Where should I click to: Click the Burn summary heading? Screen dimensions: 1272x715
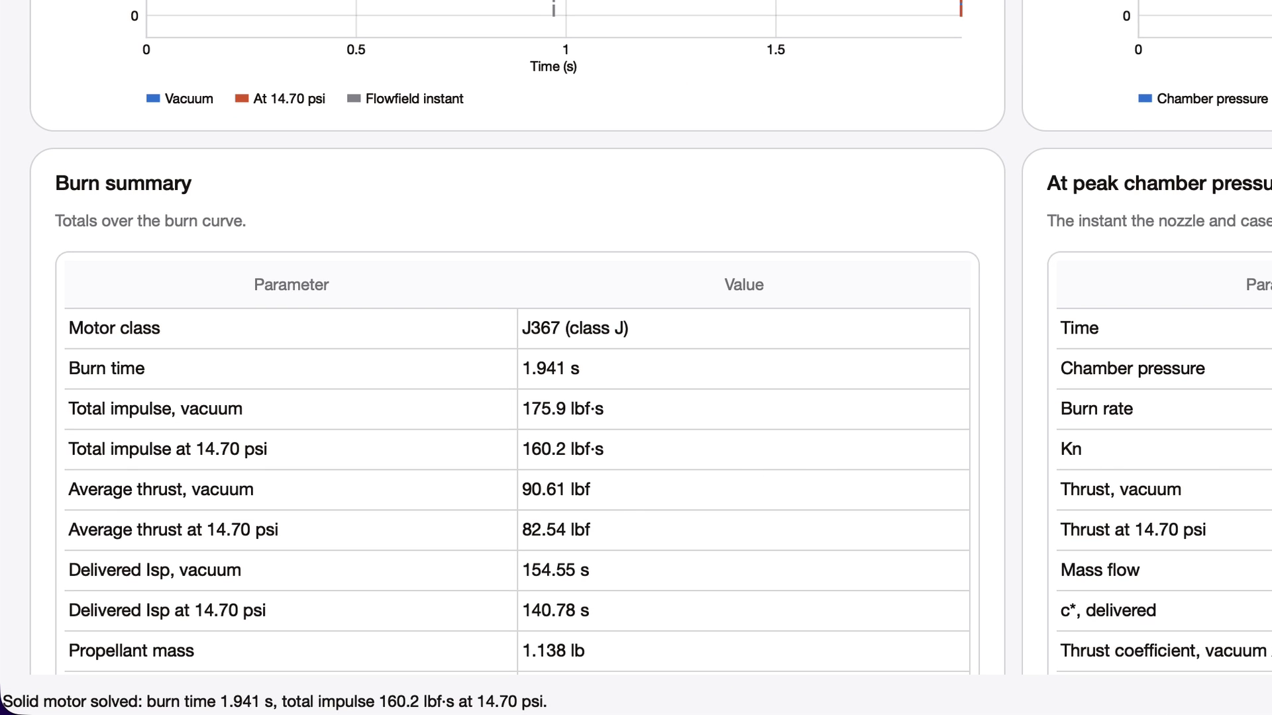click(x=123, y=183)
